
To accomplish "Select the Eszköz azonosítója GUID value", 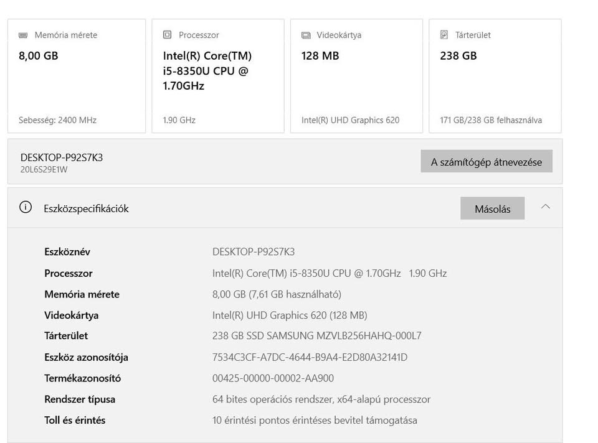I will pyautogui.click(x=310, y=357).
